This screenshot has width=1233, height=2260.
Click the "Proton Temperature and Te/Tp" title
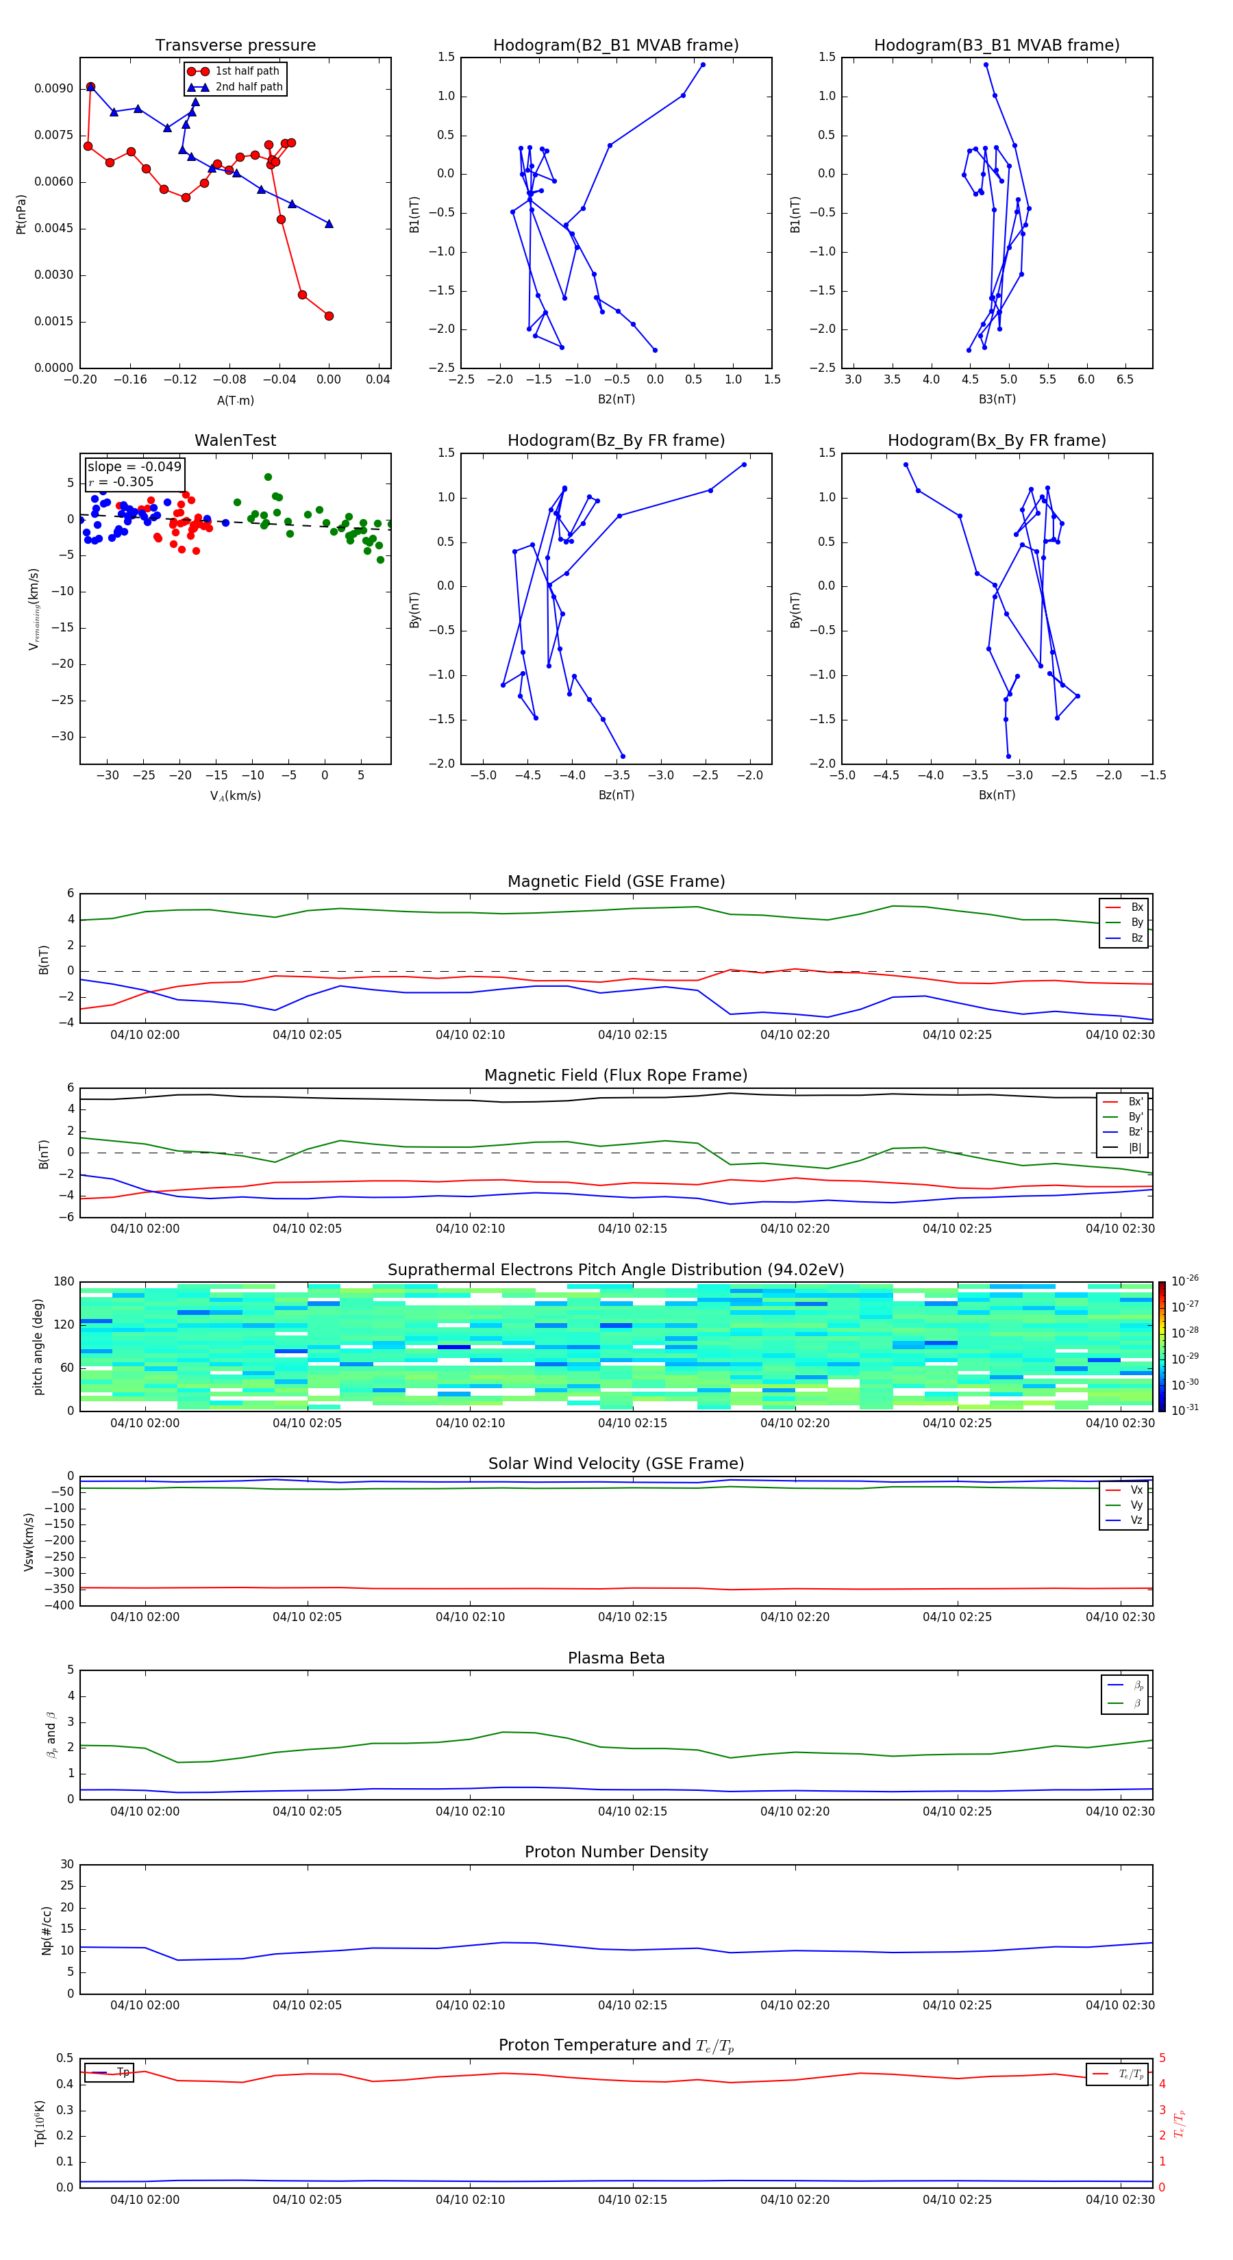[616, 2045]
